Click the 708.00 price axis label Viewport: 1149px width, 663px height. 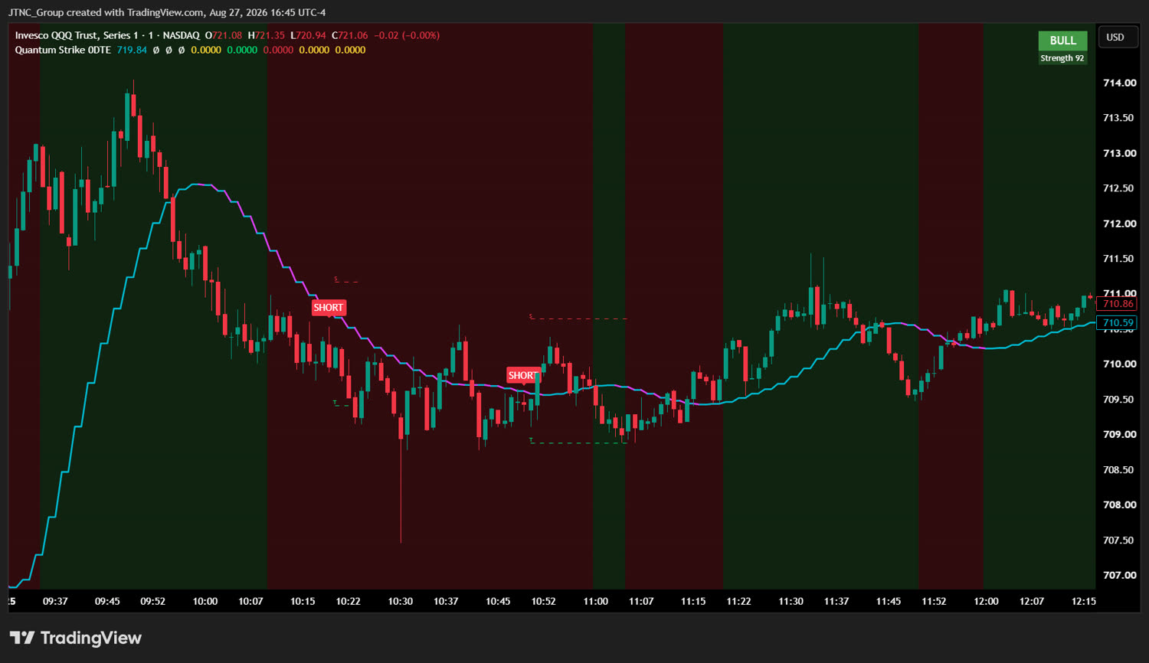tap(1119, 505)
